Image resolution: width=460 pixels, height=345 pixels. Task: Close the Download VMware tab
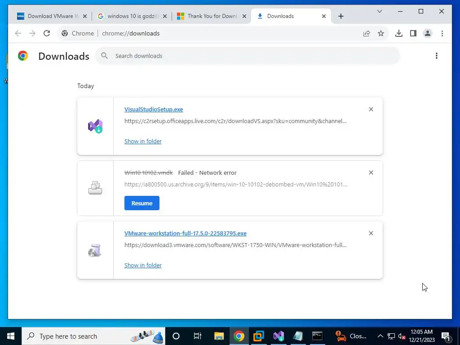(85, 17)
